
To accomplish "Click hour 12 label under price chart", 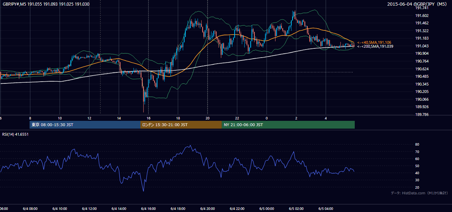I will [89, 118].
